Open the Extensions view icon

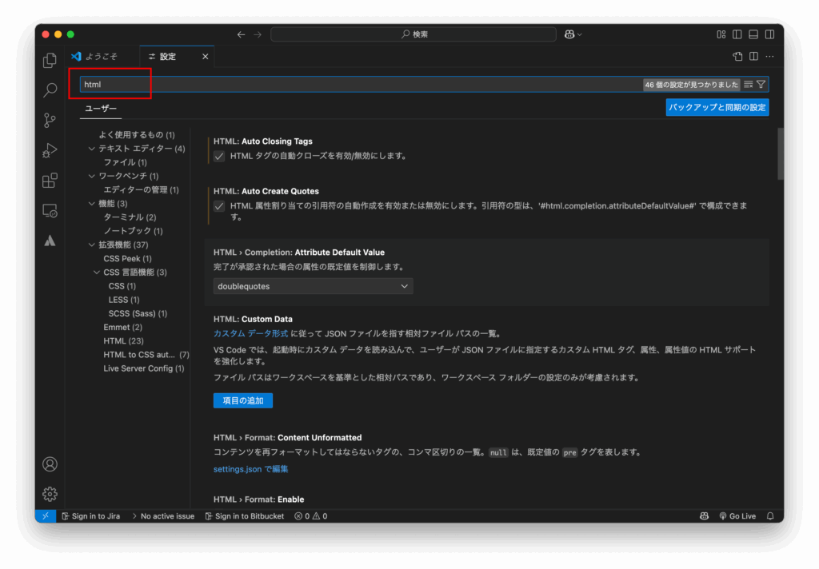point(50,181)
